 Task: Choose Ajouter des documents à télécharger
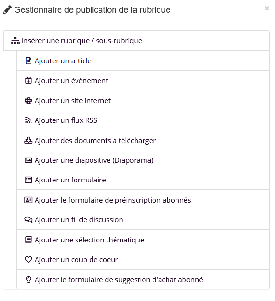[143, 140]
